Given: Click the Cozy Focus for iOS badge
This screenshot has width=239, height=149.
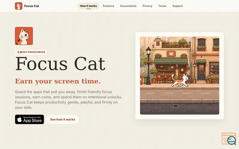Looking at the screenshot, I should click(31, 52).
